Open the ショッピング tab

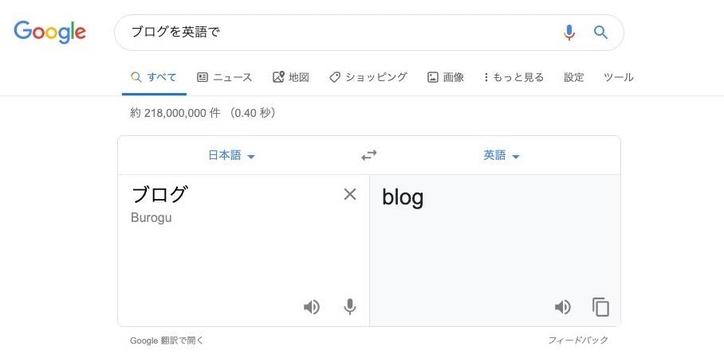pos(368,77)
